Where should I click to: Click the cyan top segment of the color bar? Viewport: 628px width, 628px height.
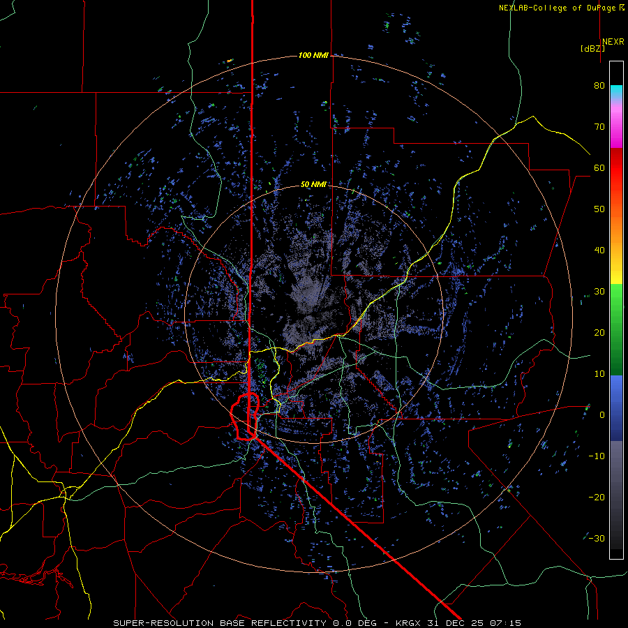tap(616, 90)
